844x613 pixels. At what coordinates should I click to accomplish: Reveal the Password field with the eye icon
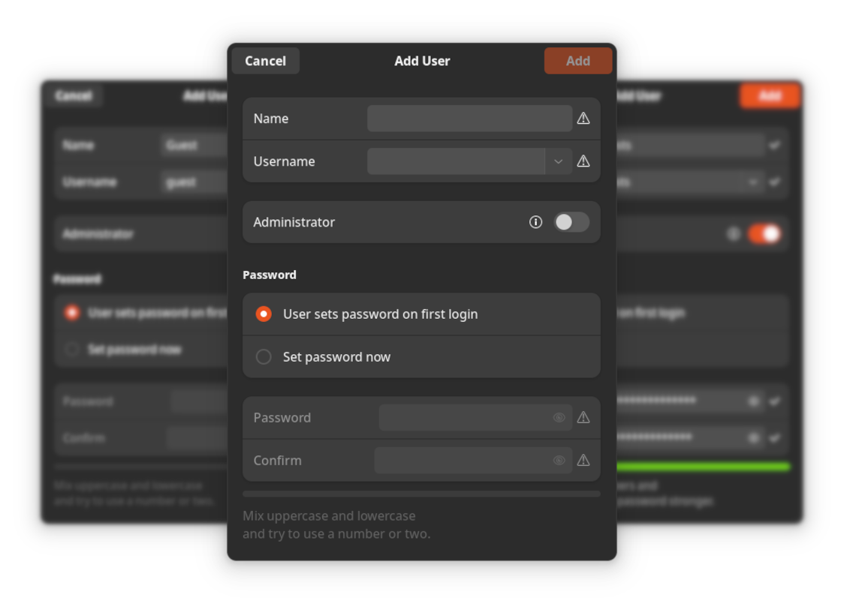coord(559,417)
